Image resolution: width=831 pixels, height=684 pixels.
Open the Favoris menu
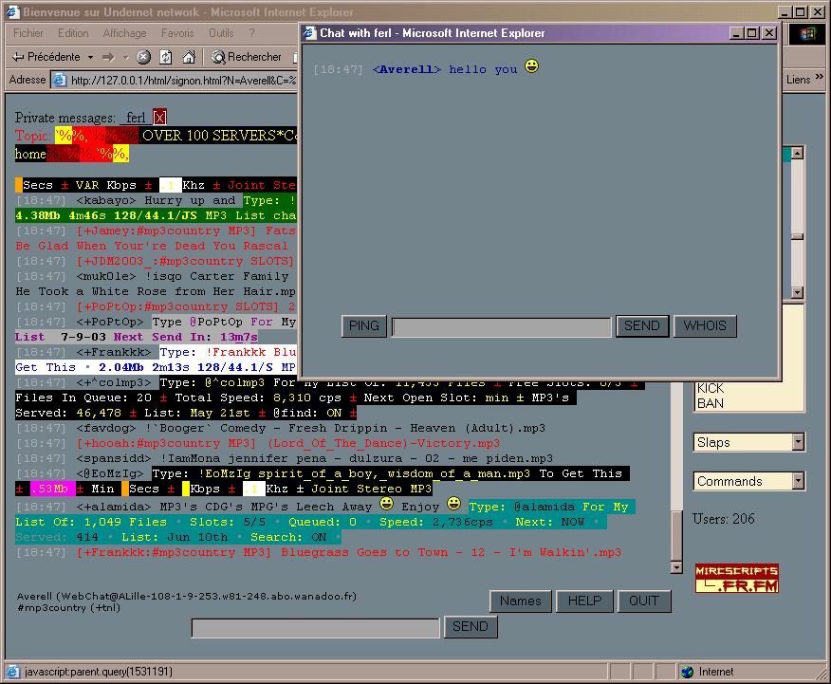(177, 33)
